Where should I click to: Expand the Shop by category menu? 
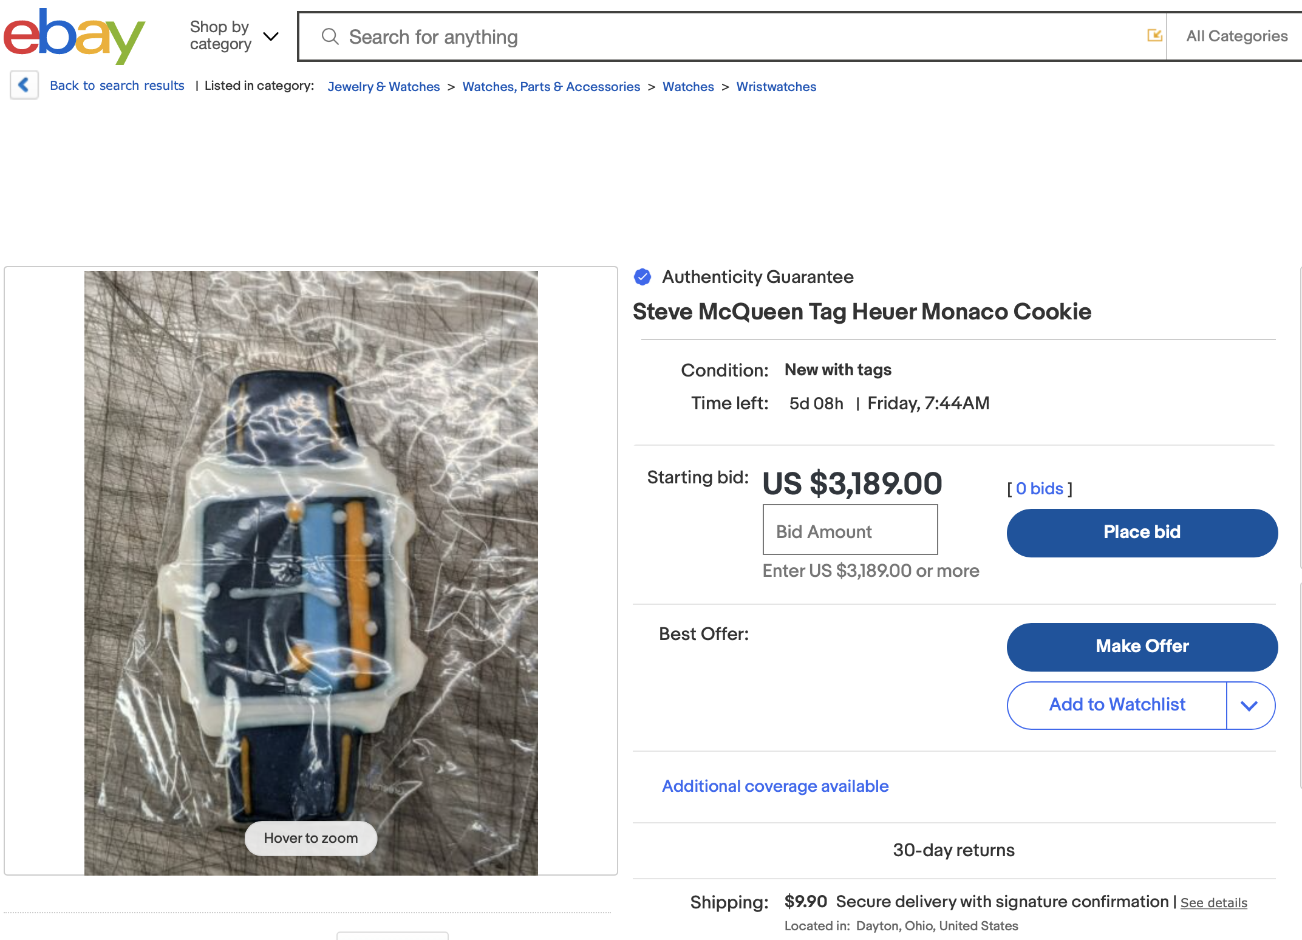pyautogui.click(x=234, y=36)
